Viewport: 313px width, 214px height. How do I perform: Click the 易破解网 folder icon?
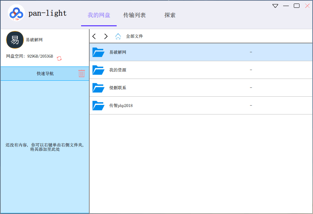(98, 52)
